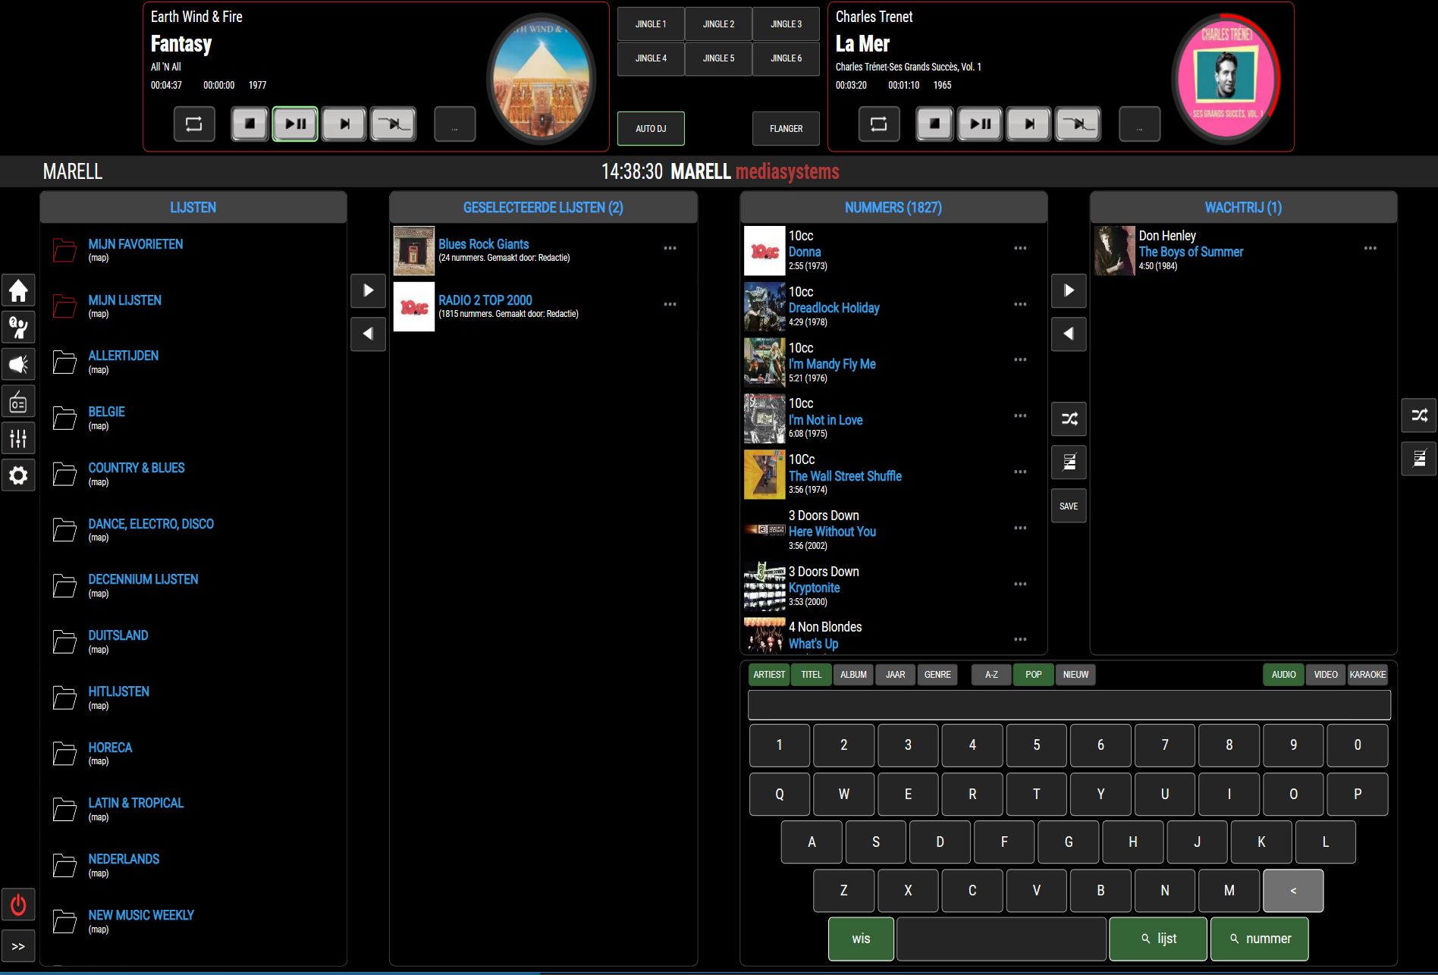Open the mixer sliders icon in sidebar

pyautogui.click(x=18, y=438)
